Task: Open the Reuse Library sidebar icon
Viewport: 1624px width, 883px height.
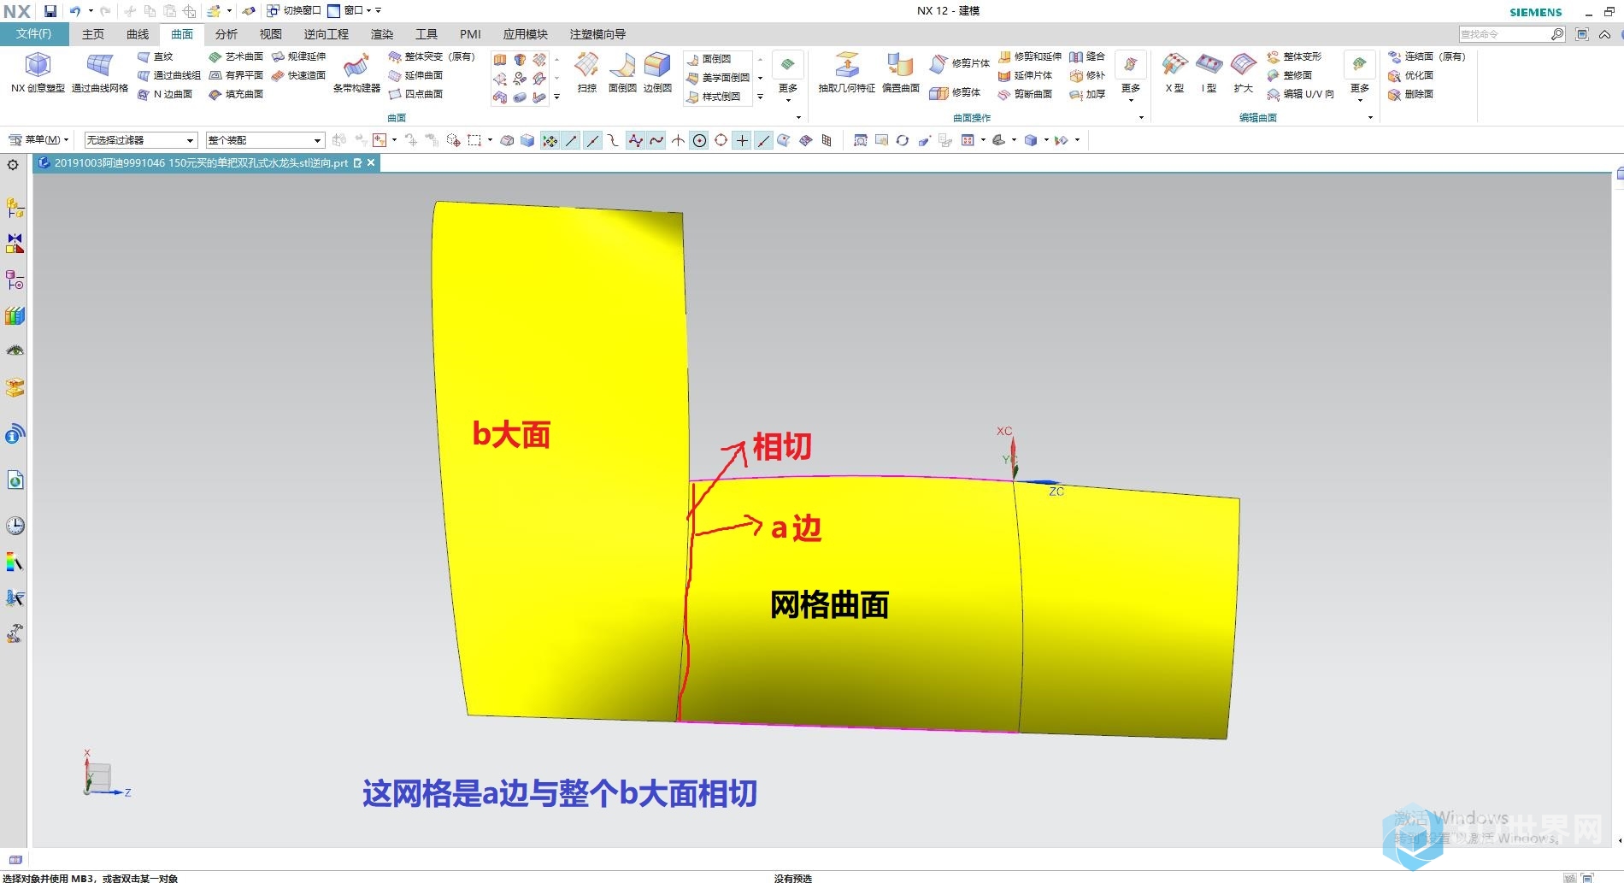Action: (15, 315)
